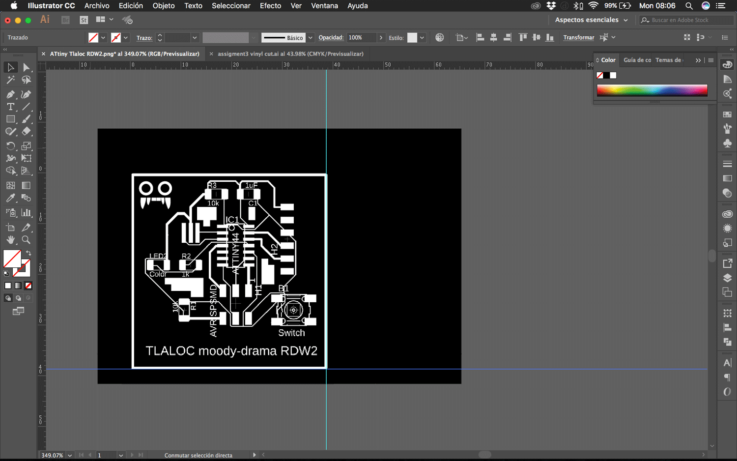Expand the hidden panel tabs chevron
737x461 pixels.
coord(698,60)
